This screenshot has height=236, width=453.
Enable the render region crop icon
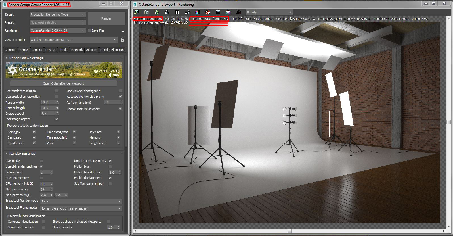coord(228,12)
